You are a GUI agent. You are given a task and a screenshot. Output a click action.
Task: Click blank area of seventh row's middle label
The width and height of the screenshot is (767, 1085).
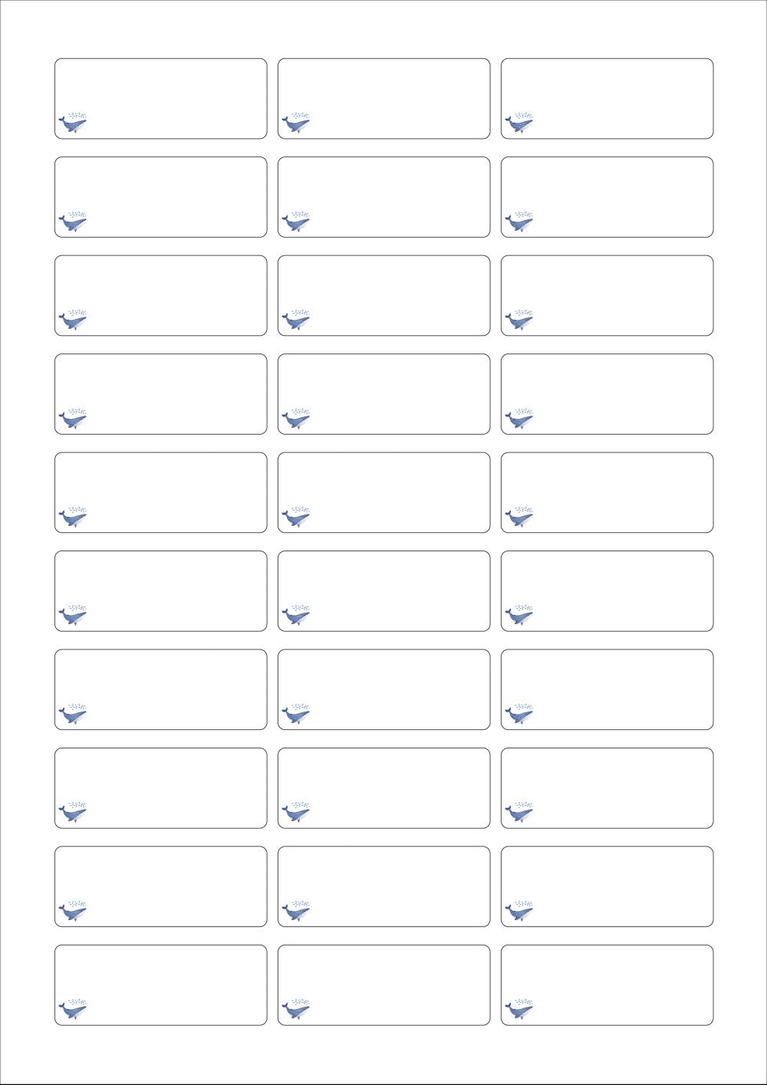click(384, 689)
